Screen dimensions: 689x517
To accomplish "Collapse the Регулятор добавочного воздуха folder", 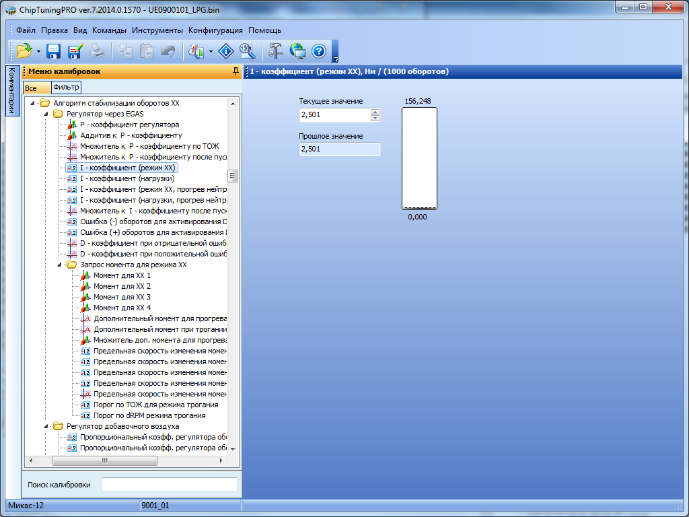I will [x=46, y=426].
